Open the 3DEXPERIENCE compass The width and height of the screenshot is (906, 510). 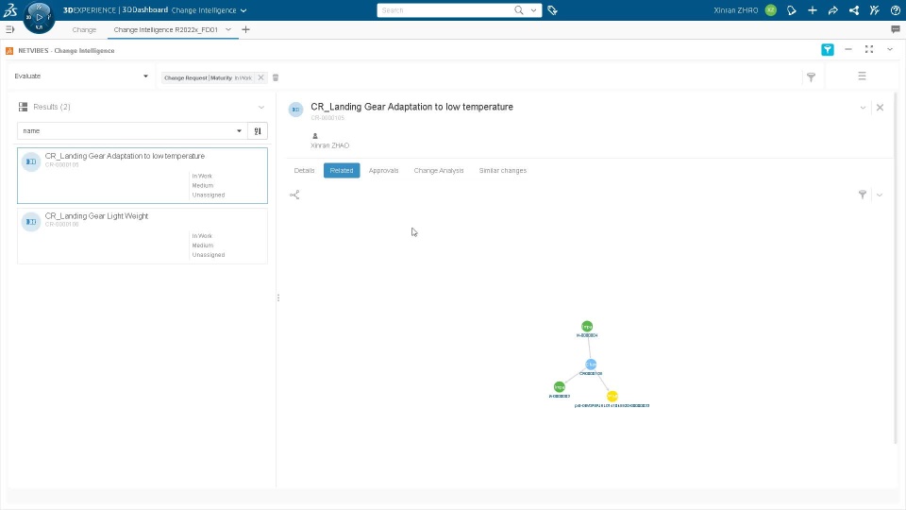click(39, 17)
